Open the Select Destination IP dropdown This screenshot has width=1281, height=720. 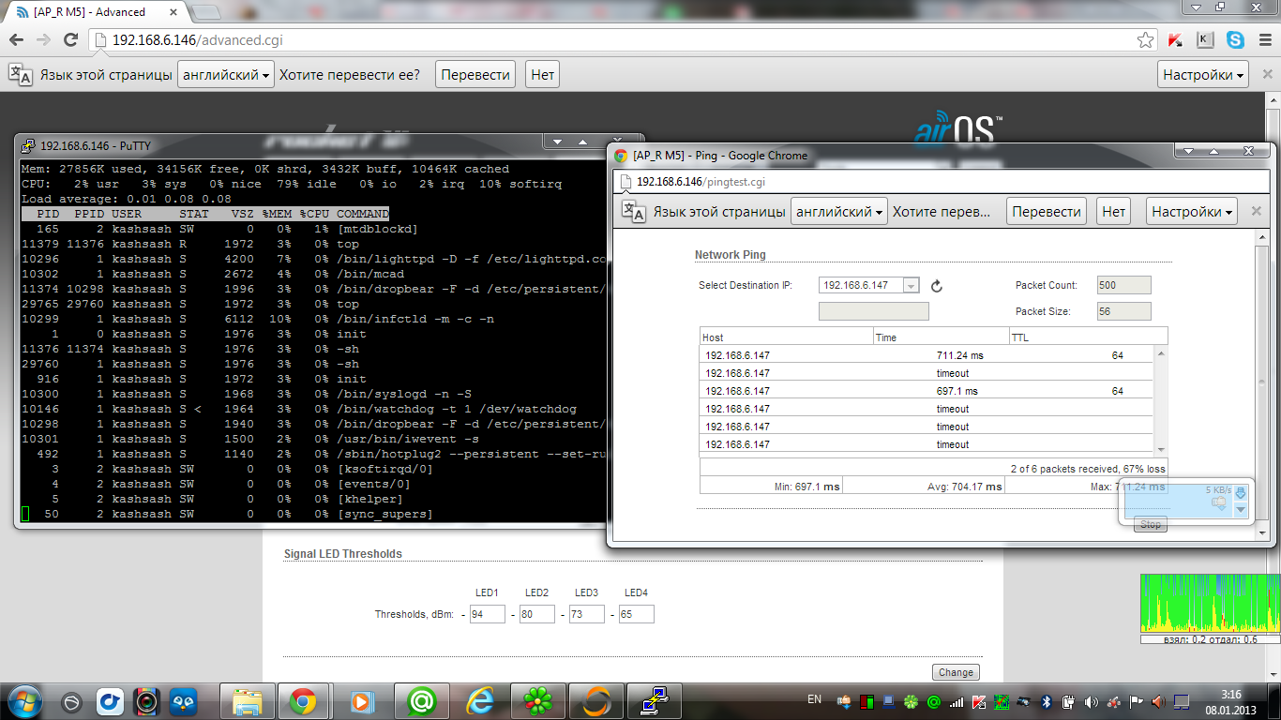pyautogui.click(x=911, y=286)
